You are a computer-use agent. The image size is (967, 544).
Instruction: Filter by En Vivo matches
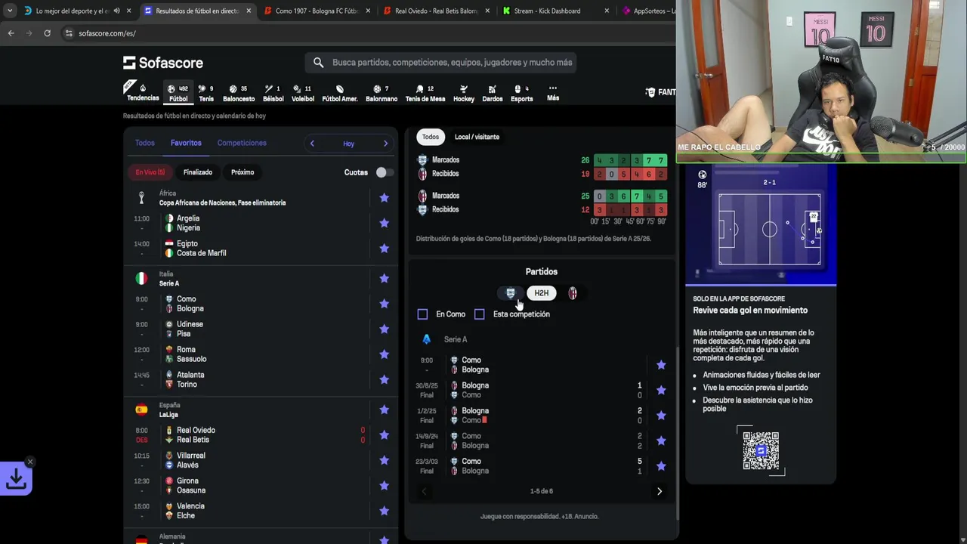[x=150, y=172]
